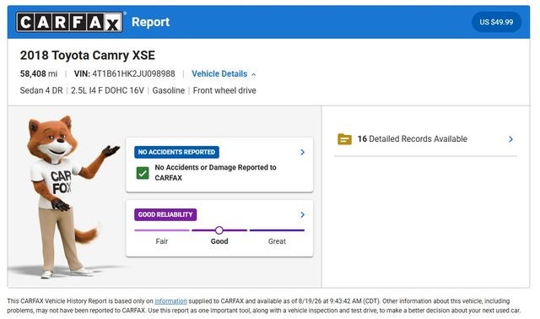Click the Fair reliability label
The width and height of the screenshot is (540, 319).
[x=162, y=241]
